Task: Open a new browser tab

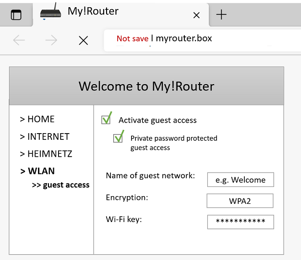Action: click(x=221, y=15)
